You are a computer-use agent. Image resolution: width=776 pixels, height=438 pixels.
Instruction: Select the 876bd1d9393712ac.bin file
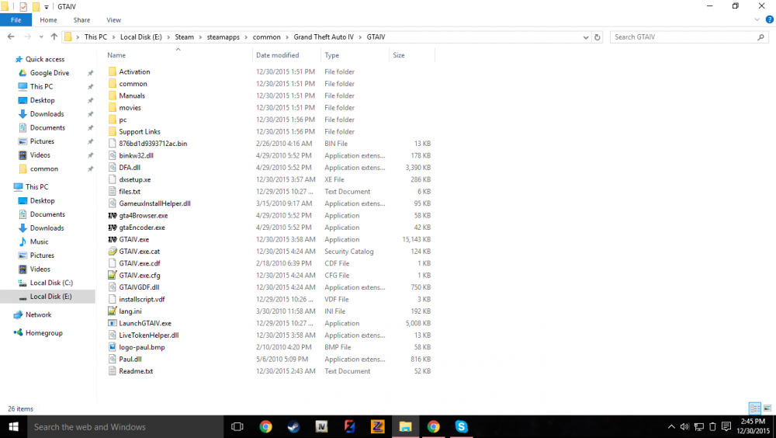pos(153,144)
